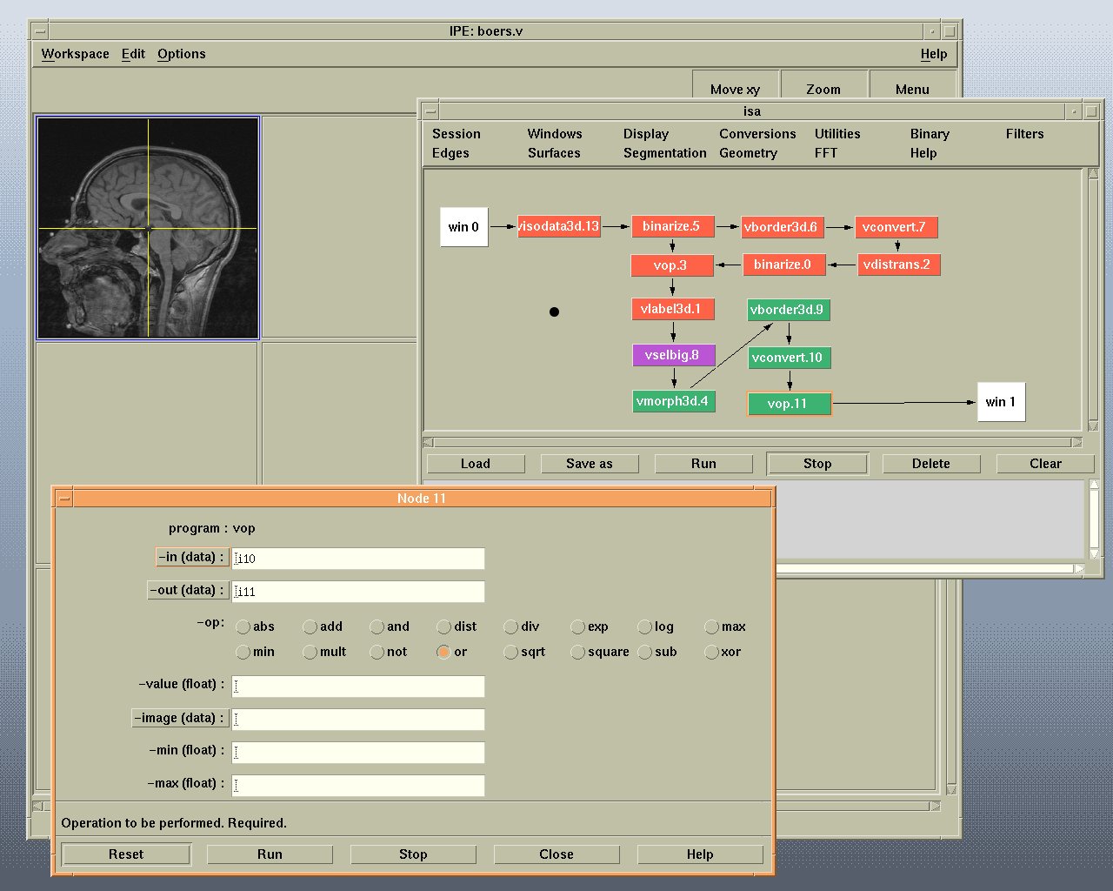This screenshot has height=891, width=1113.
Task: Open the Filters menu in isa
Action: click(x=1024, y=134)
